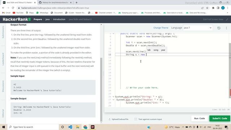Open a new browser tab
The image size is (231, 130).
pyautogui.click(x=77, y=3)
